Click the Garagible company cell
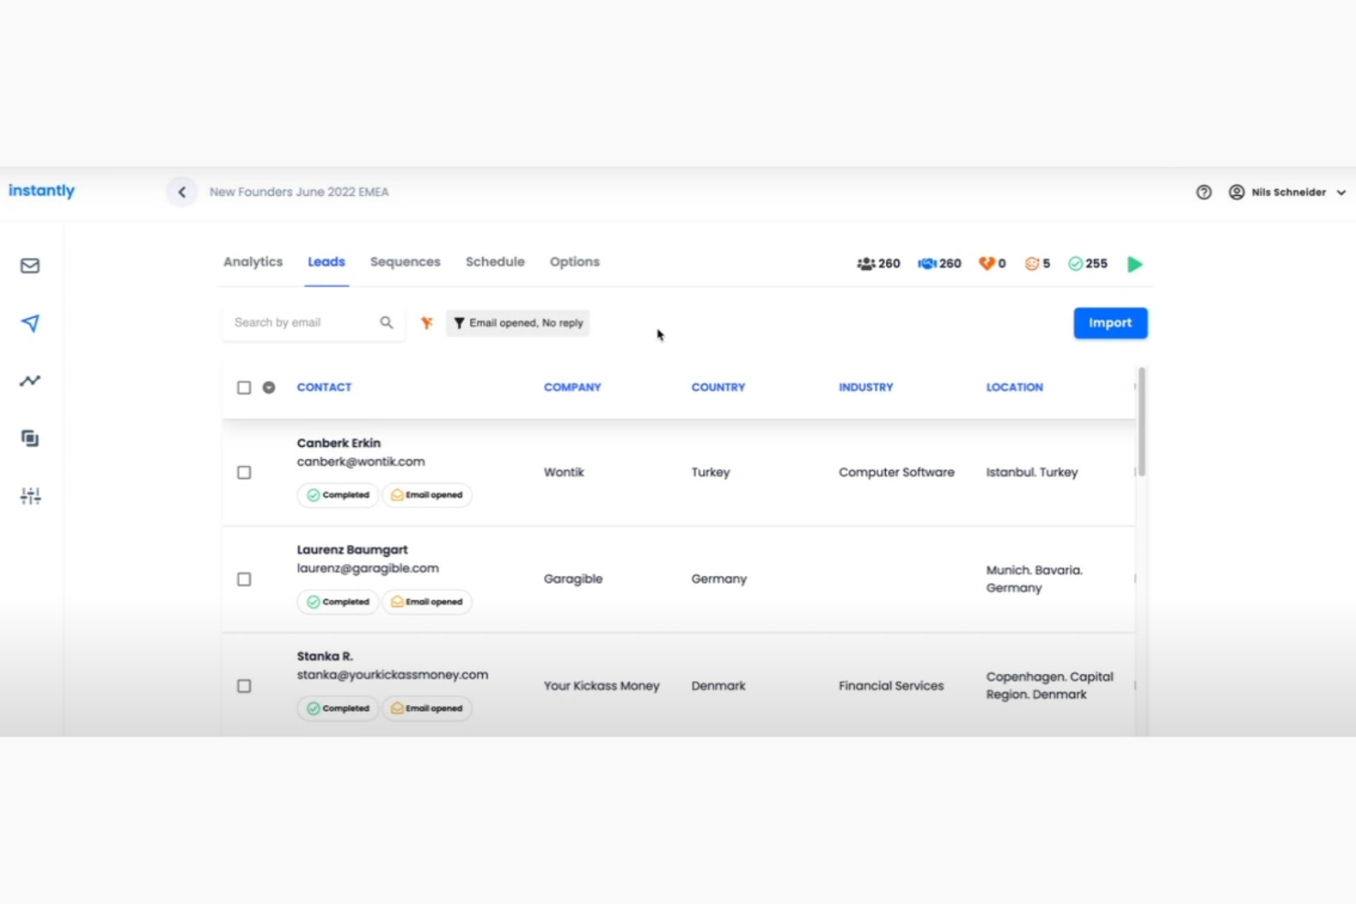Viewport: 1356px width, 904px height. pos(574,579)
